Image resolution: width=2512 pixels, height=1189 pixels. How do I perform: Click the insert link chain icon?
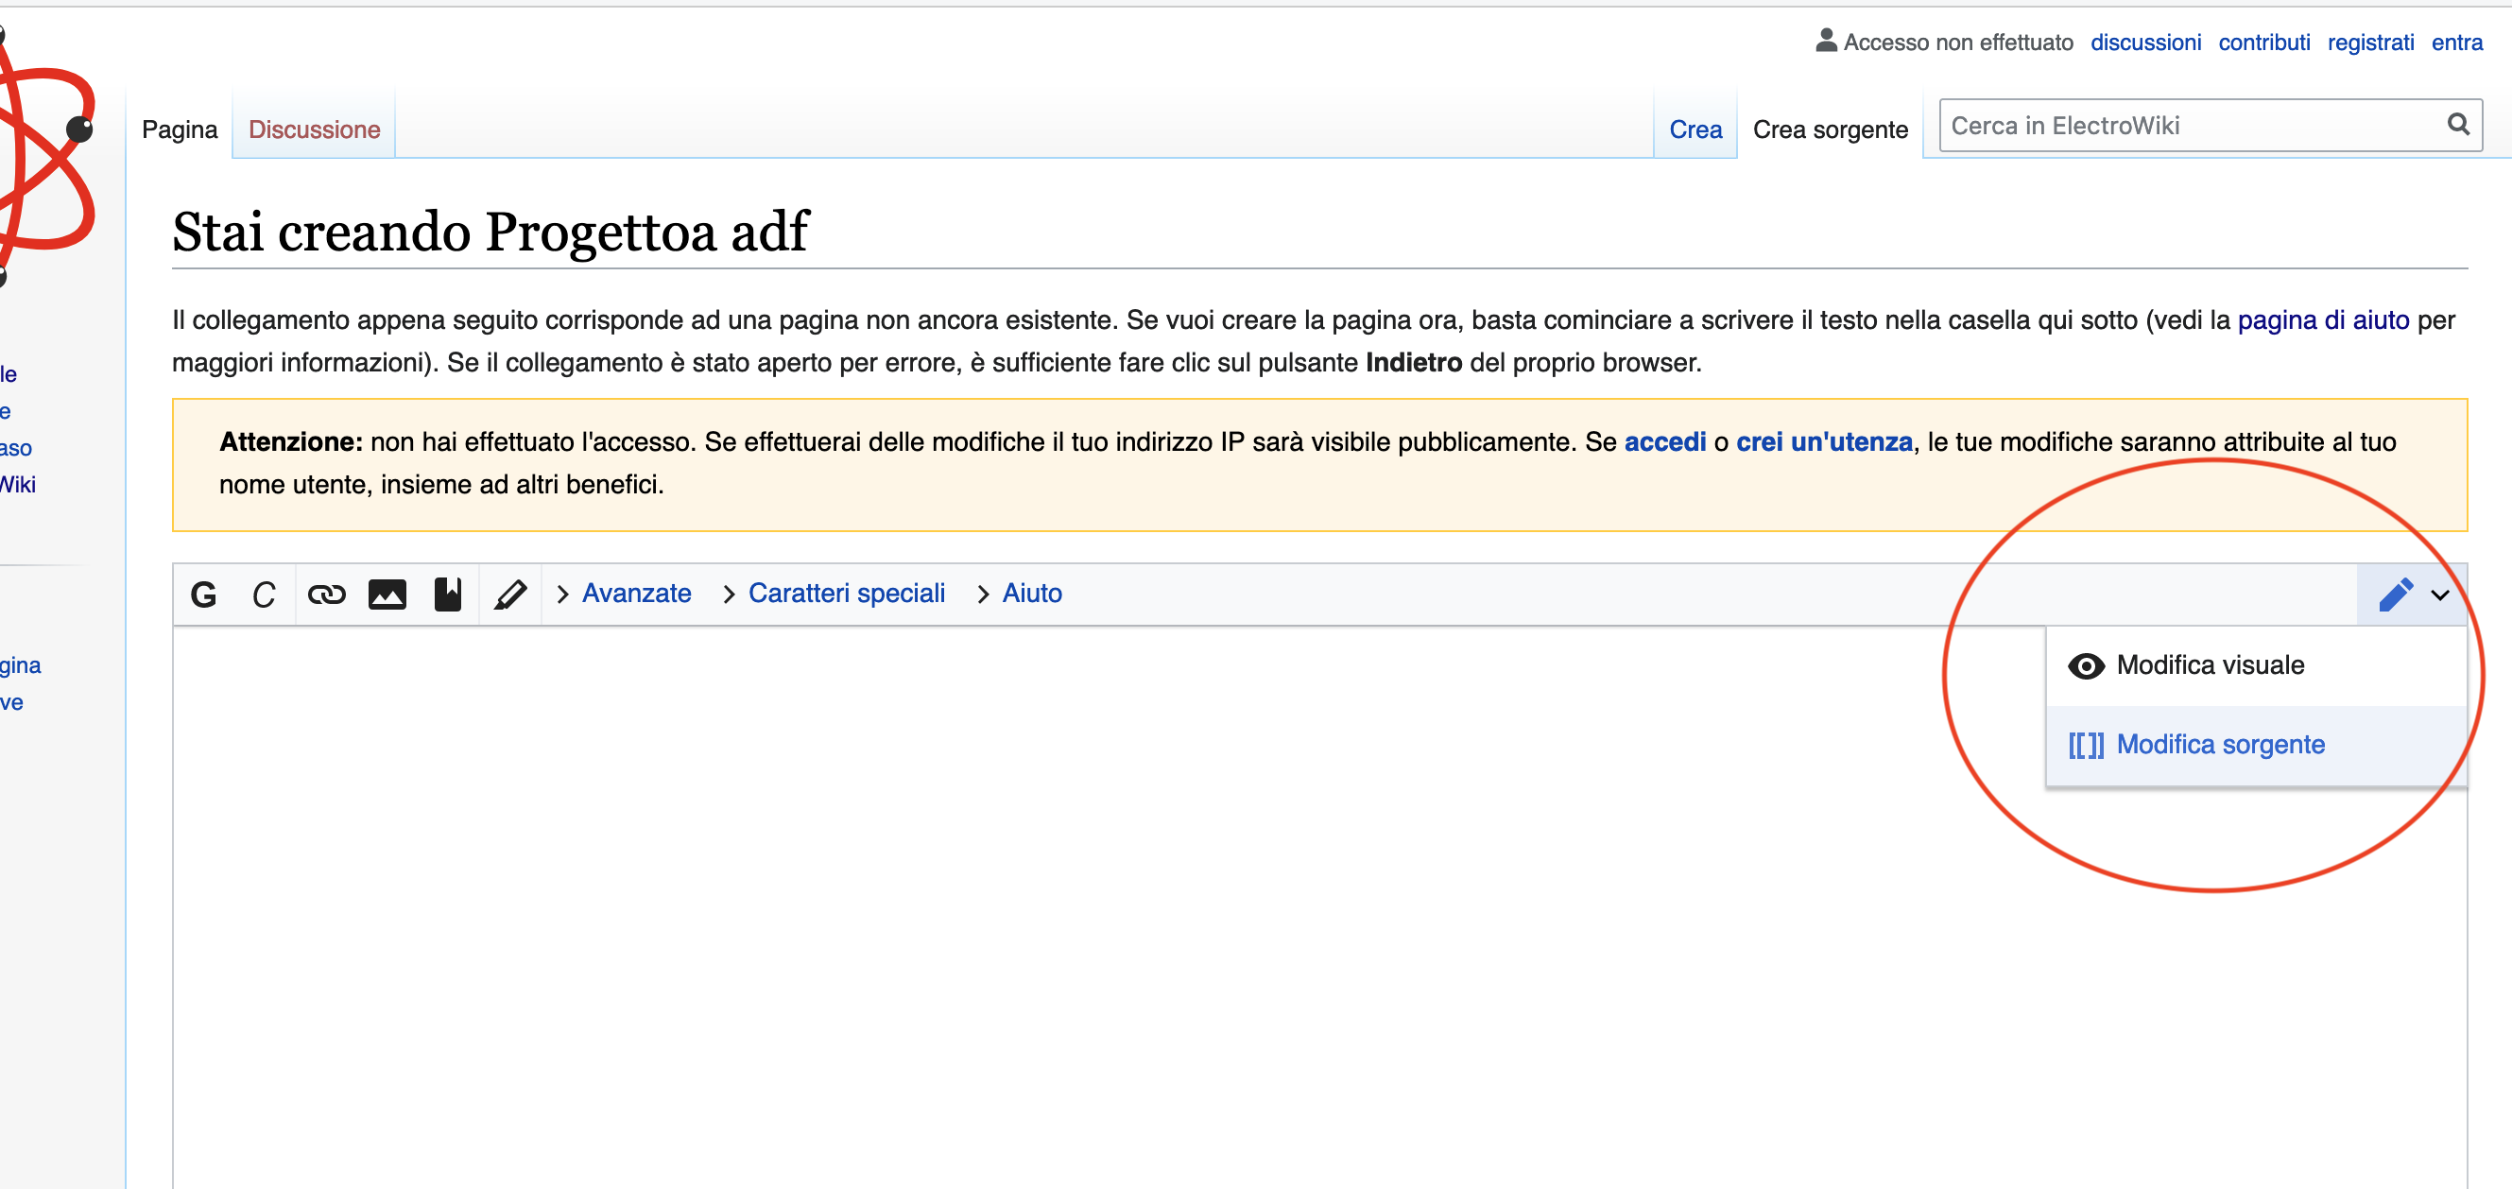point(326,594)
